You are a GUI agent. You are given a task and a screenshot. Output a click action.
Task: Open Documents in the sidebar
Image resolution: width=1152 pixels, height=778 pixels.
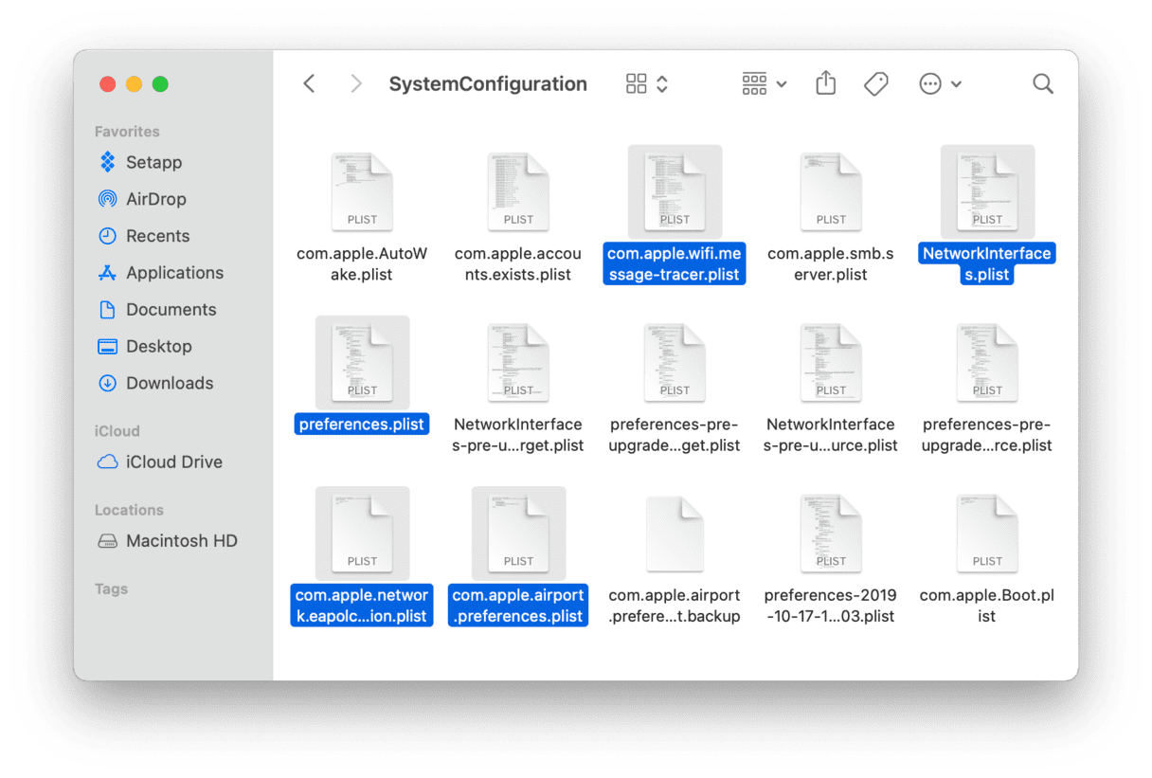157,310
